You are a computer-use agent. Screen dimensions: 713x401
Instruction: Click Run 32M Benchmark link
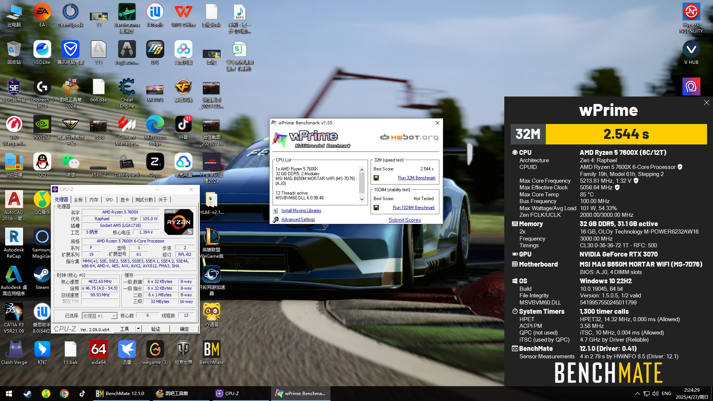pos(417,178)
